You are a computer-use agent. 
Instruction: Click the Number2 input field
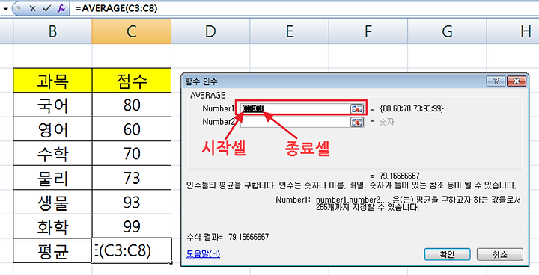click(x=295, y=122)
